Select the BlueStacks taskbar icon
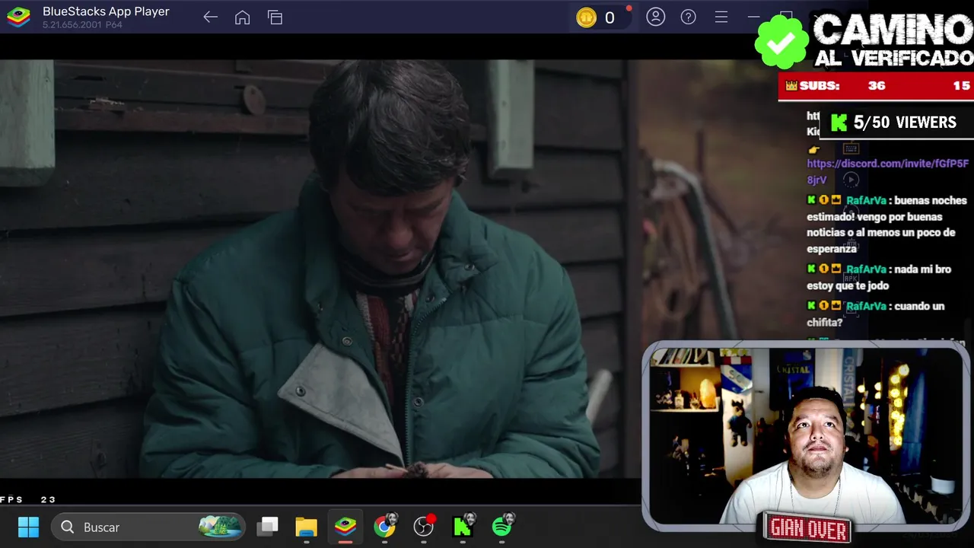Viewport: 974px width, 548px height. click(x=345, y=527)
